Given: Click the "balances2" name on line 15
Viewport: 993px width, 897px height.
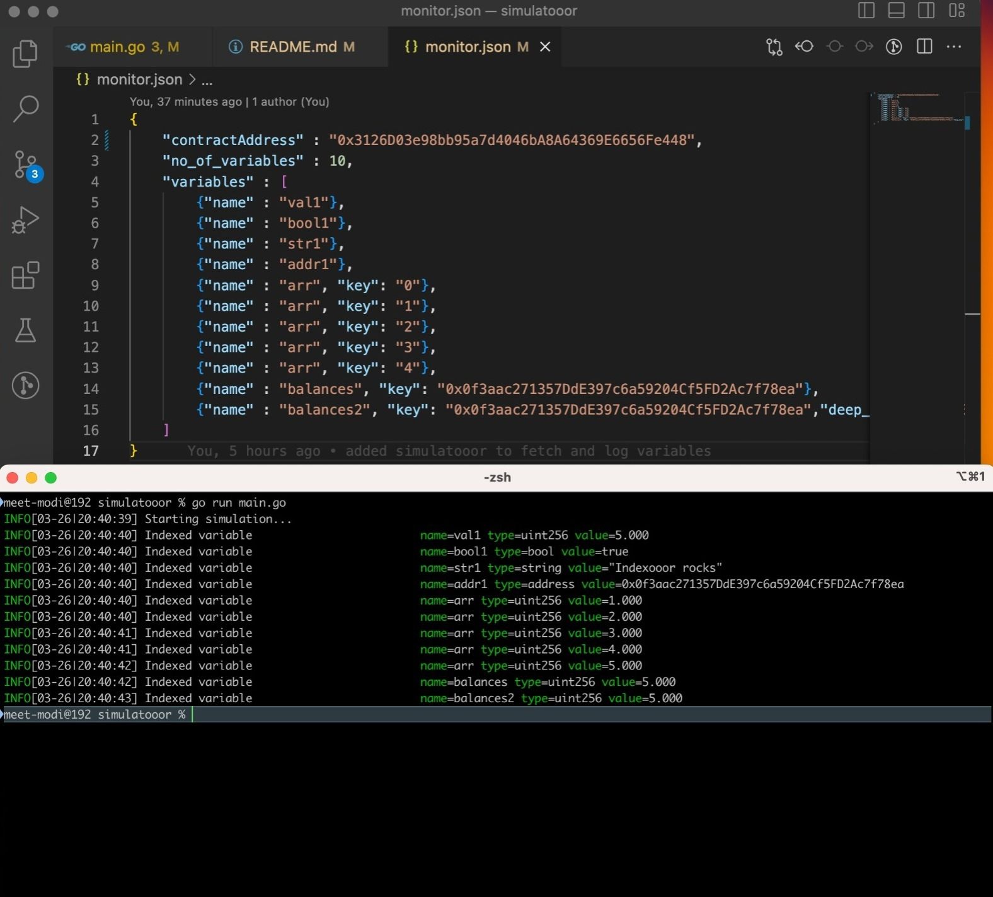Looking at the screenshot, I should tap(325, 410).
